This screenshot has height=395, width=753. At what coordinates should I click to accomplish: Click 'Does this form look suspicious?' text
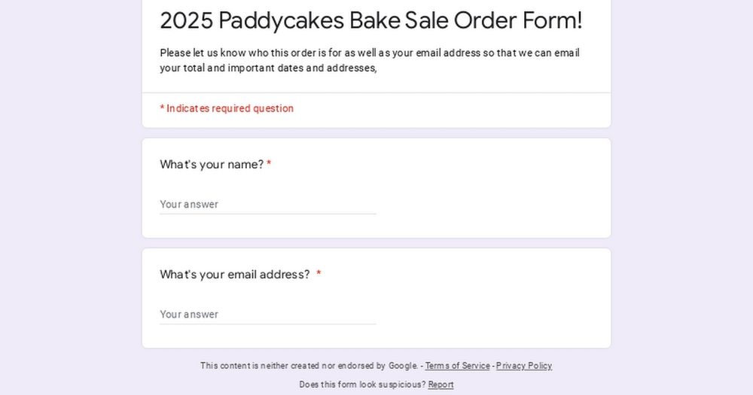pyautogui.click(x=362, y=384)
